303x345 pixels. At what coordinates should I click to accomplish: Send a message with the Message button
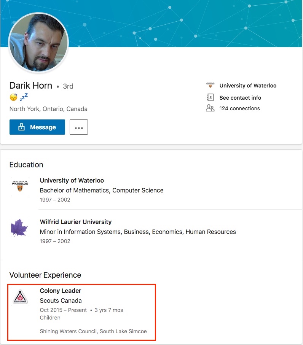[37, 127]
